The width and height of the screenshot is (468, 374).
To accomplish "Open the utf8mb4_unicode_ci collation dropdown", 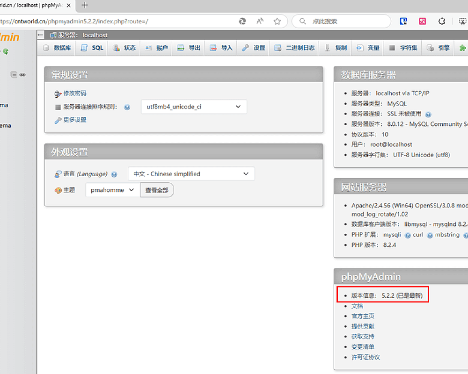I will pyautogui.click(x=194, y=107).
